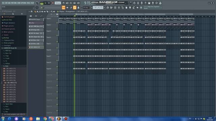The image size is (216, 121).
Task: Expand the Plugin database folder
Action: pos(9,23)
